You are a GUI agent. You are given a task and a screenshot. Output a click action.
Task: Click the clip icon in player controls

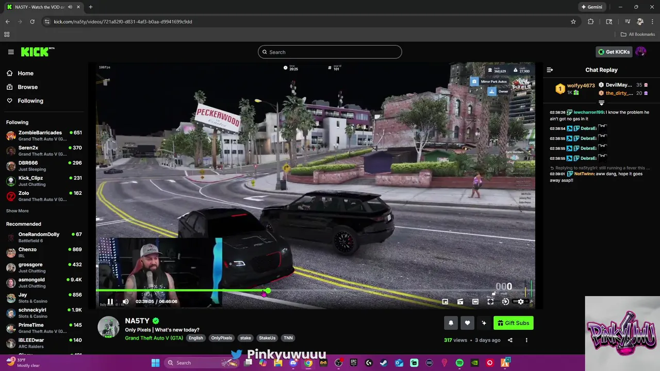pyautogui.click(x=460, y=301)
